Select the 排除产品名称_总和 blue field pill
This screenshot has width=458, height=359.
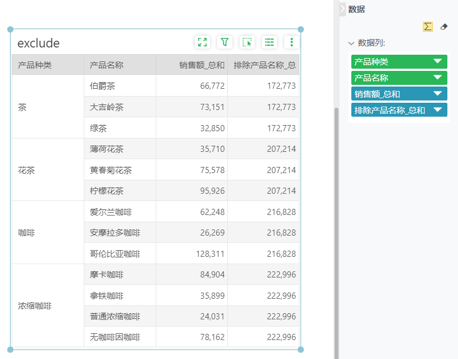coord(399,111)
